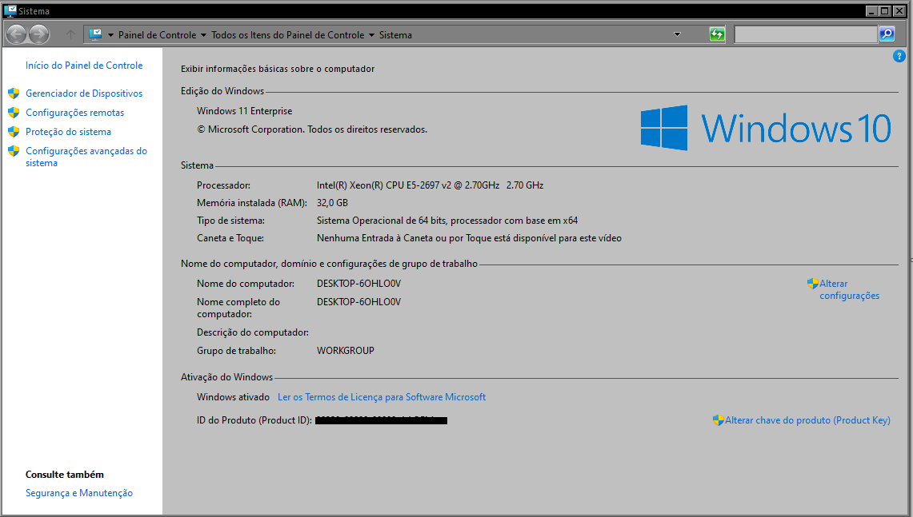Viewport: 913px width, 517px height.
Task: Open the address bar history dropdown
Action: (677, 34)
